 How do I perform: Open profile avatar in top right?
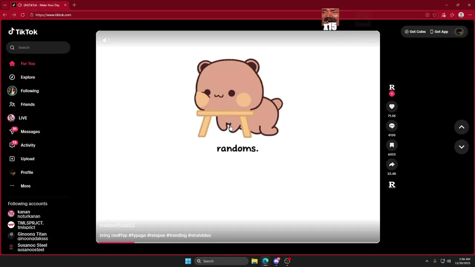[459, 32]
